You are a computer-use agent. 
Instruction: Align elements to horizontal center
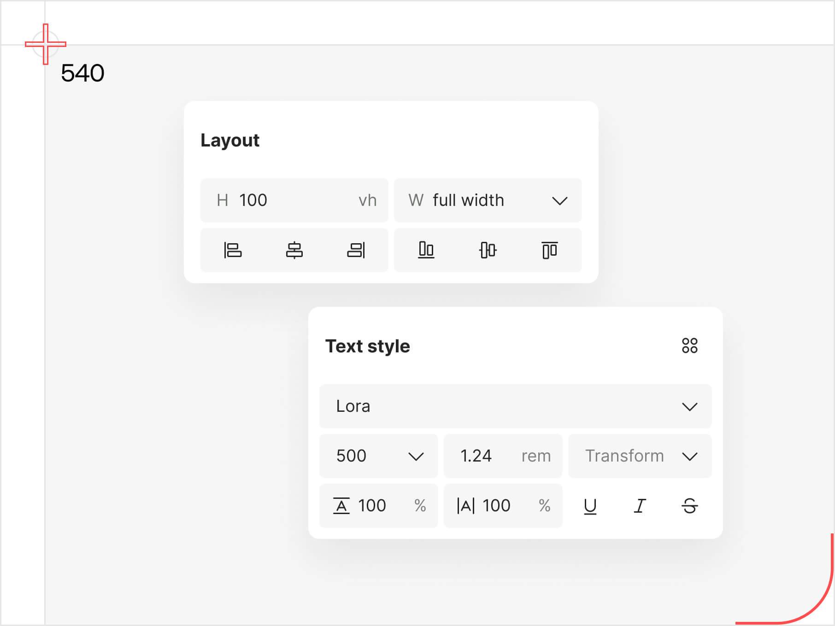coord(294,250)
